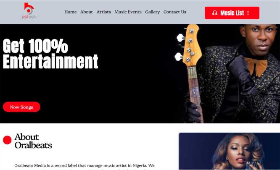Viewport: 280px width, 170px height.
Task: Click the red circle beside About Oralbeats
Action: pos(7,140)
